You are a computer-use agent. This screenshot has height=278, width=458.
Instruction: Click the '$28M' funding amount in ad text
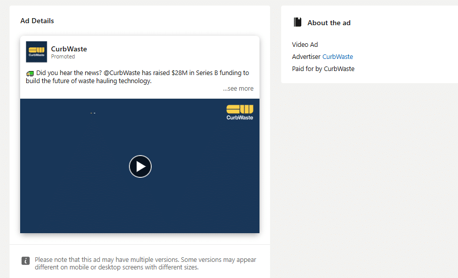click(x=180, y=73)
